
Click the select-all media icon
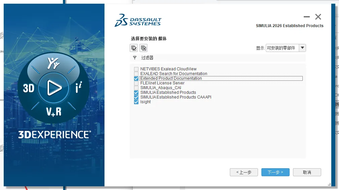(x=134, y=48)
